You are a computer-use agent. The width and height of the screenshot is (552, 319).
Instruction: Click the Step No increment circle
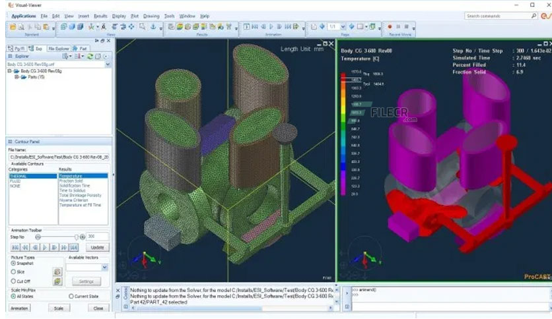(83, 237)
